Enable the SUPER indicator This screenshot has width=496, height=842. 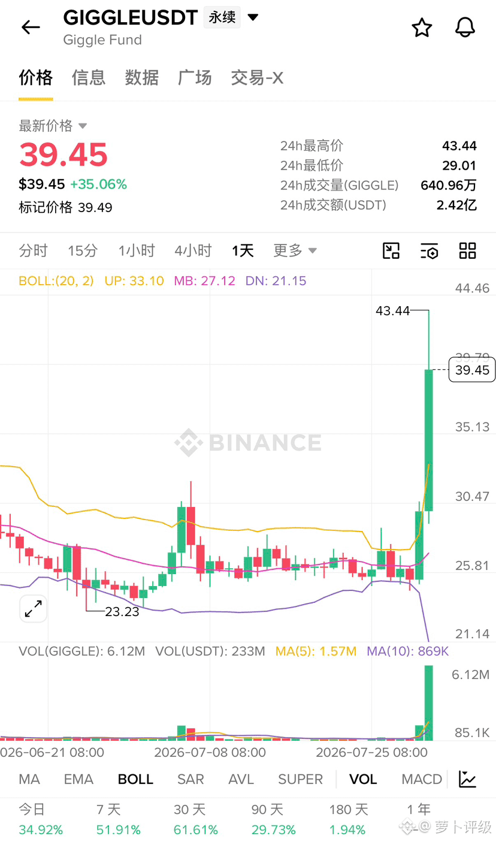coord(300,779)
